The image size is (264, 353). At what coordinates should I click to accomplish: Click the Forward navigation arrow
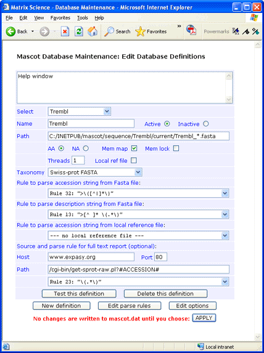point(44,31)
